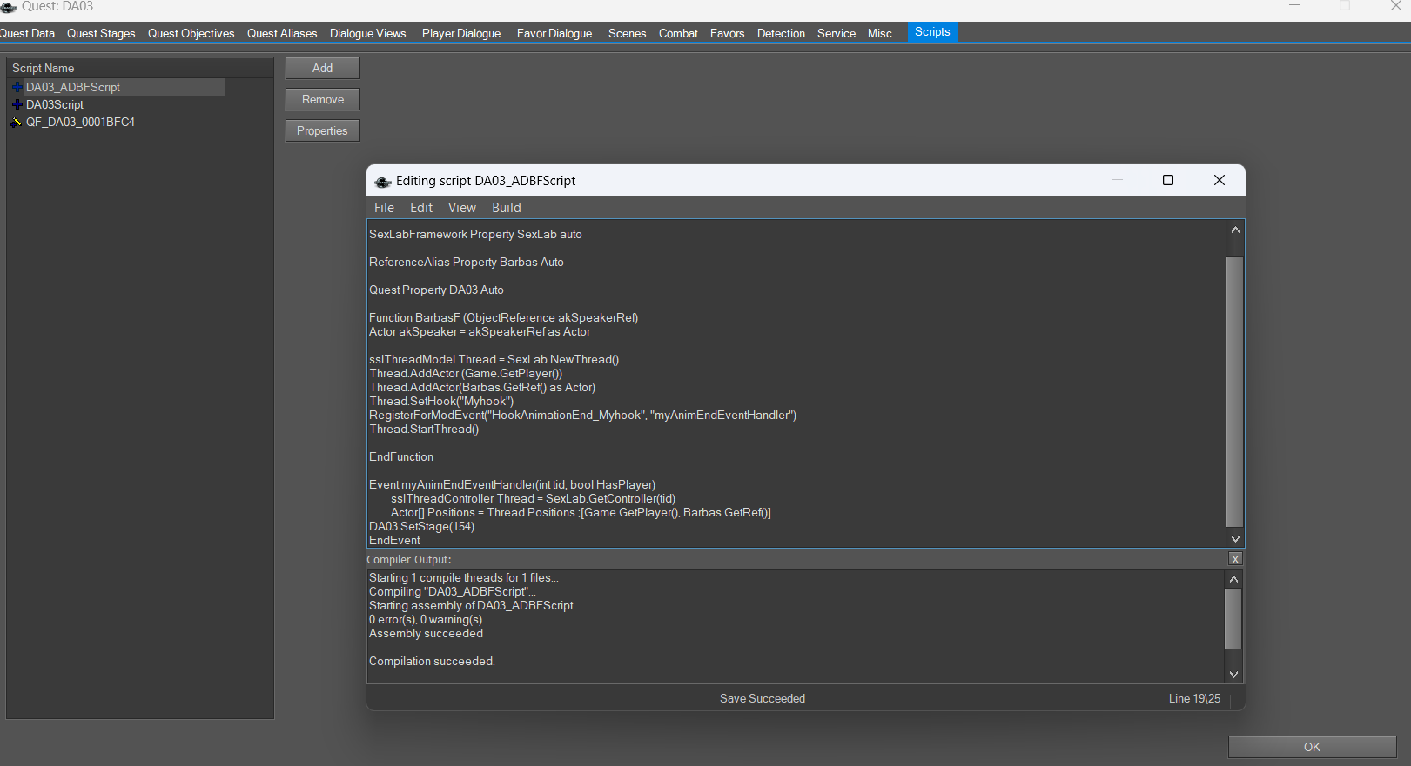Image resolution: width=1411 pixels, height=766 pixels.
Task: Click the compiler output scrollbar thumb
Action: point(1233,619)
